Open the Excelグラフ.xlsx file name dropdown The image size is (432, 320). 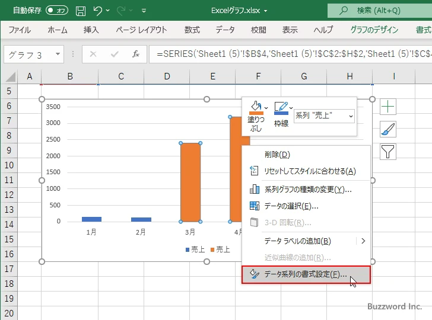coord(266,11)
